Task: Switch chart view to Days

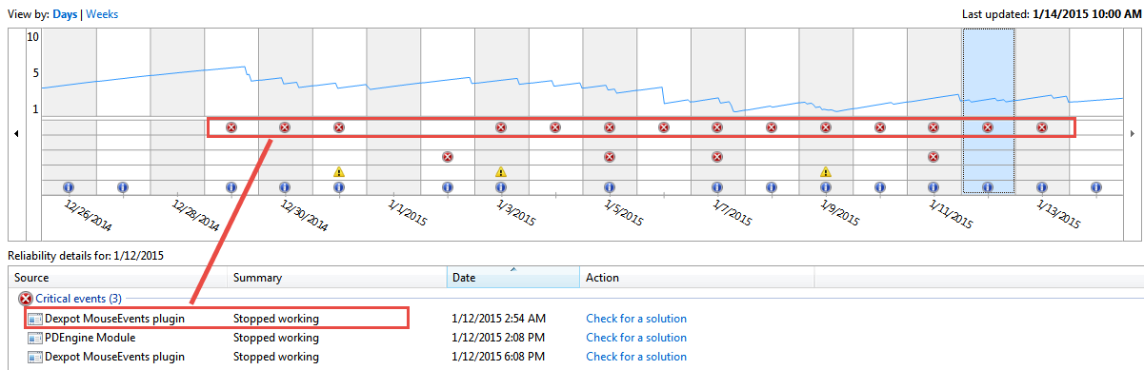Action: 66,14
